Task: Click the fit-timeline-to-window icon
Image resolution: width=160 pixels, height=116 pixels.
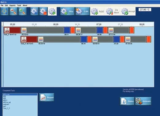Action: coord(5,11)
